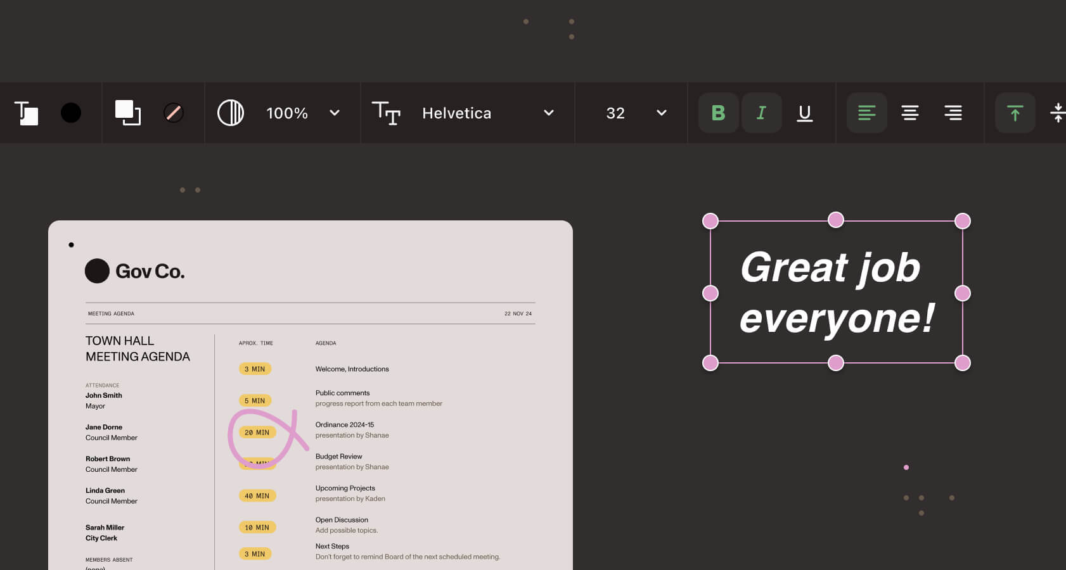Click the bottom-left handle of the text box
1066x570 pixels.
[710, 363]
